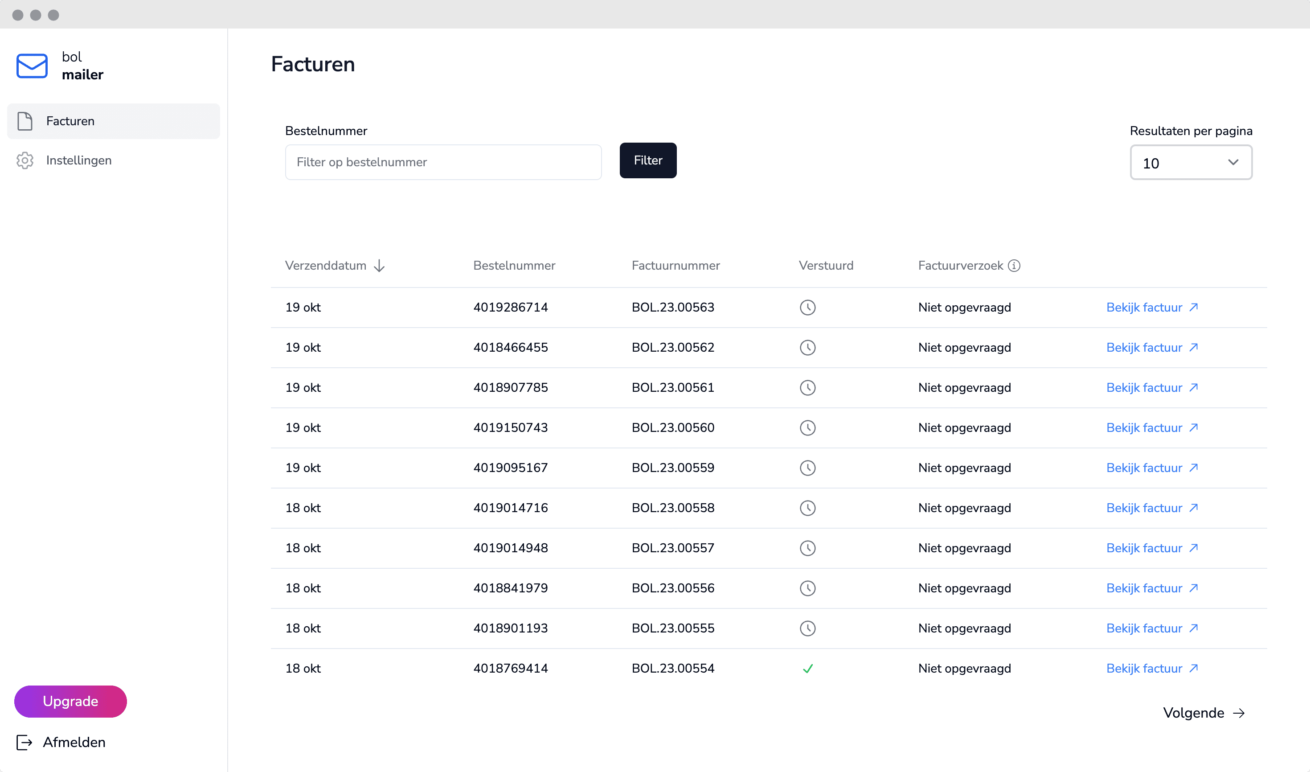Go to next page with Volgende
The image size is (1310, 772).
pos(1203,713)
